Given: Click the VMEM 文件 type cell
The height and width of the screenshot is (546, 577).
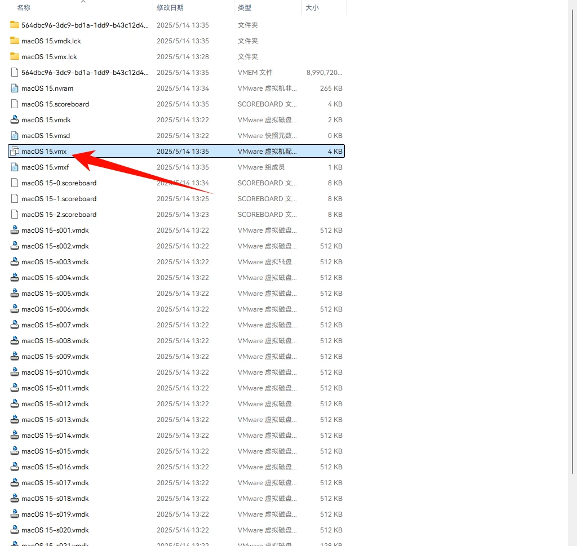Looking at the screenshot, I should pyautogui.click(x=255, y=73).
